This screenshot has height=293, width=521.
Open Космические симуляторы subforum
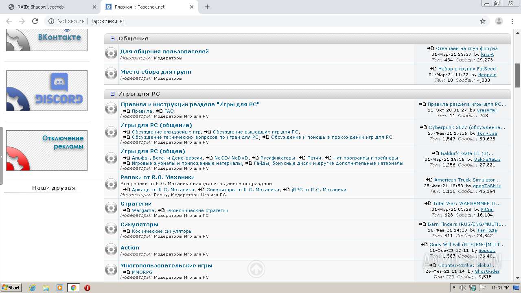click(162, 231)
